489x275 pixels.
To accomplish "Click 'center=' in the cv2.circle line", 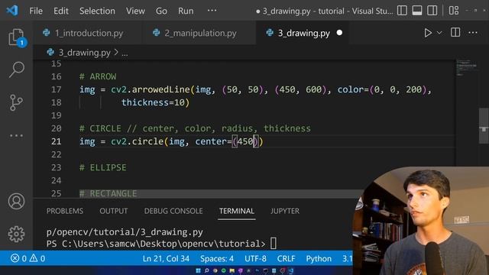I will [x=213, y=141].
